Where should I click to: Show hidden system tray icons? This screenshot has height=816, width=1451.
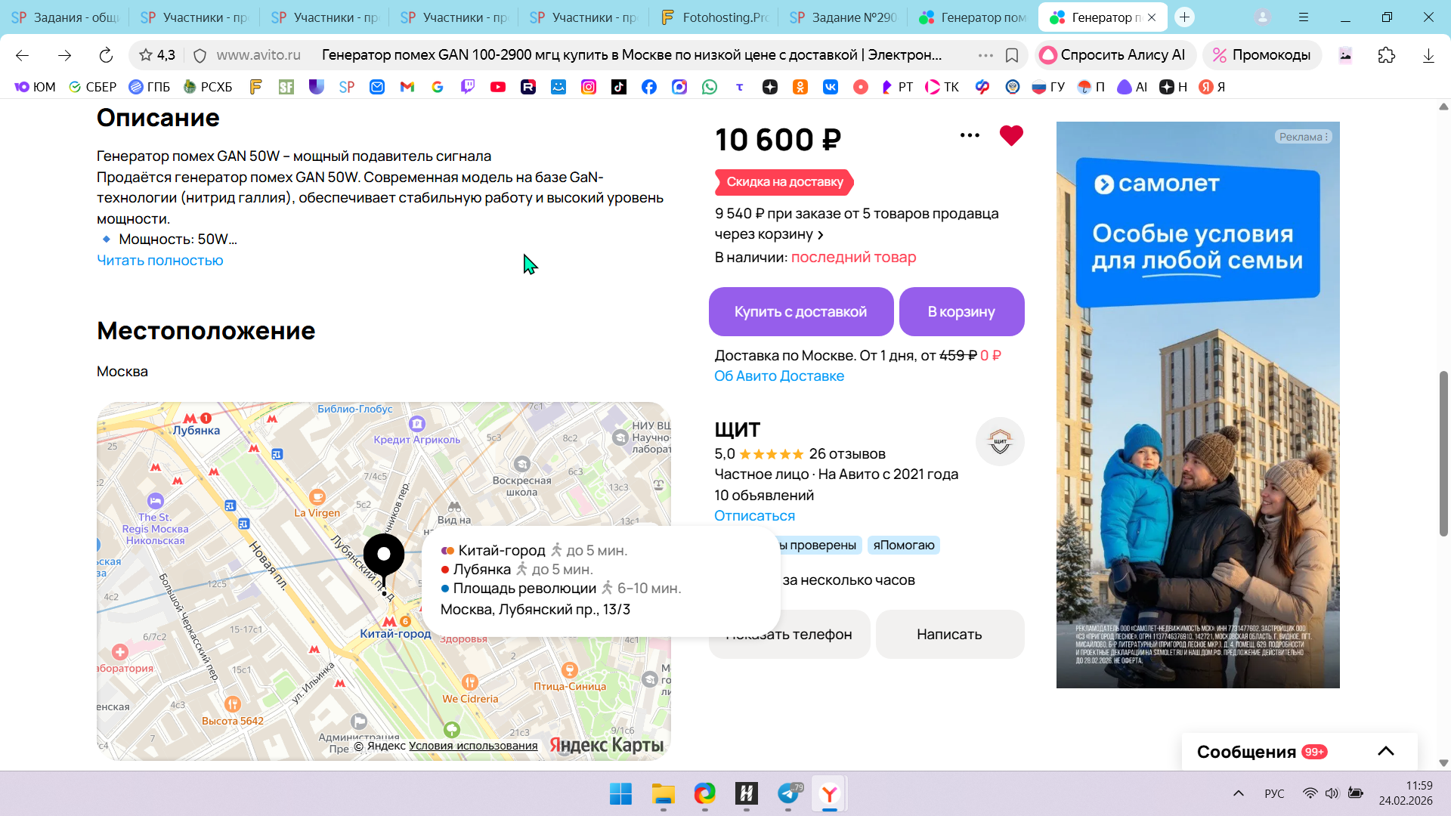click(1238, 793)
